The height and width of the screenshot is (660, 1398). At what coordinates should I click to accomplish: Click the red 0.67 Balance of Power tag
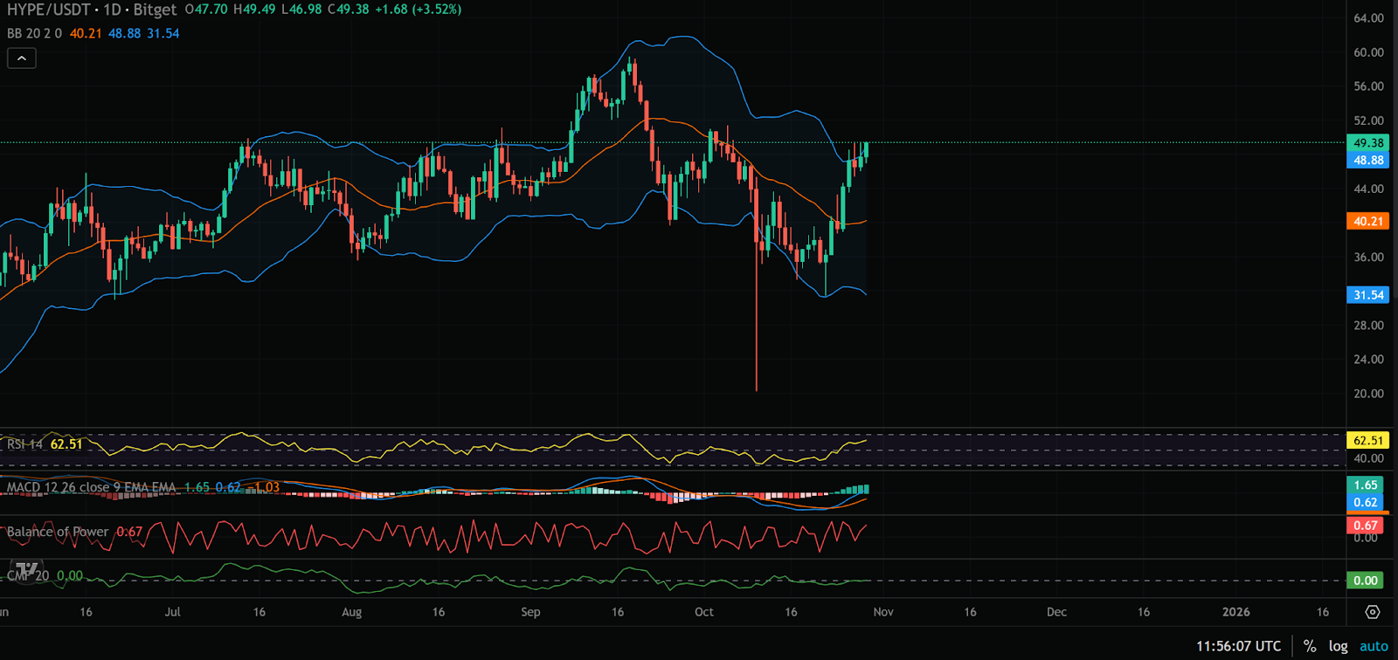[1365, 526]
